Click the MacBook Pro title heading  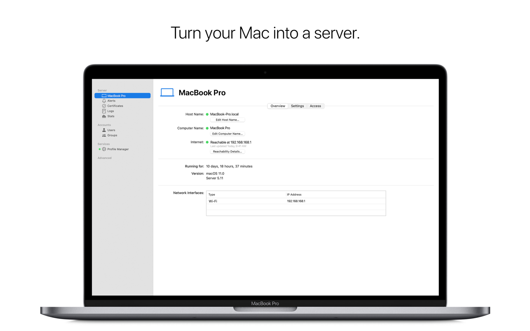click(x=202, y=93)
